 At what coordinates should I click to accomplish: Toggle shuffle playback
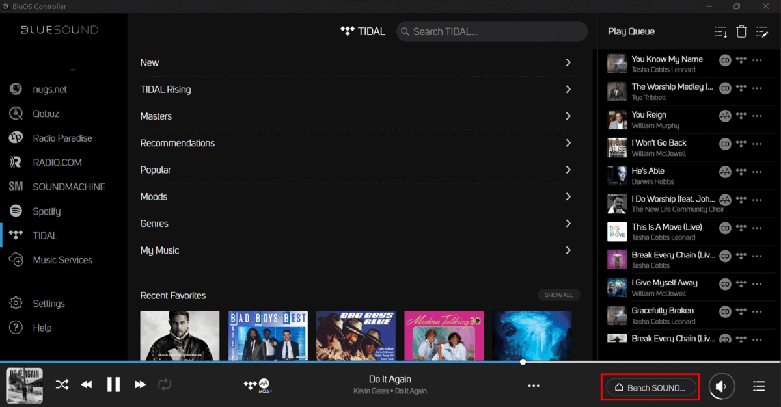click(x=62, y=385)
